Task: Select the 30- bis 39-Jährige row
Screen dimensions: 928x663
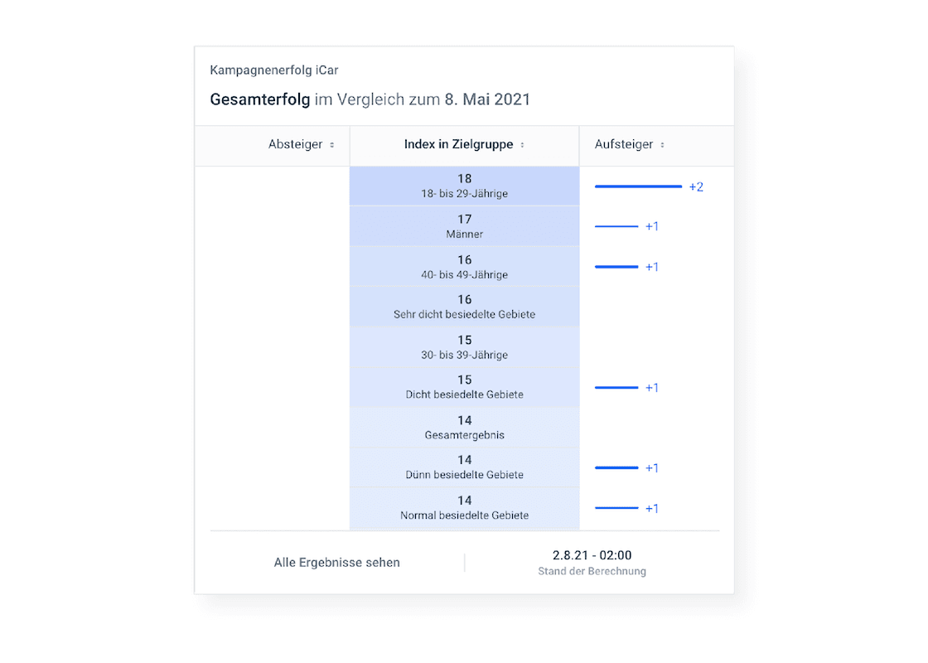Action: click(464, 347)
